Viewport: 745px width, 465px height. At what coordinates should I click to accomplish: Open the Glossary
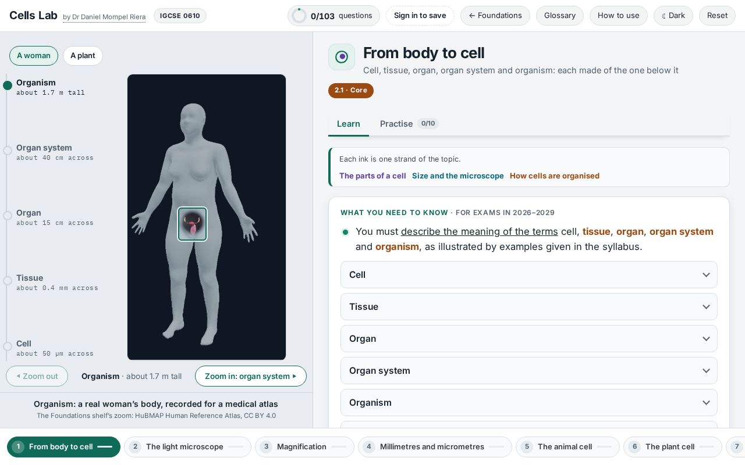click(x=560, y=16)
